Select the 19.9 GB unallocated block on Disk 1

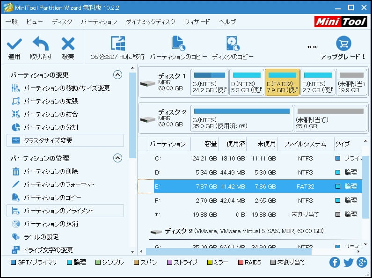pos(351,82)
